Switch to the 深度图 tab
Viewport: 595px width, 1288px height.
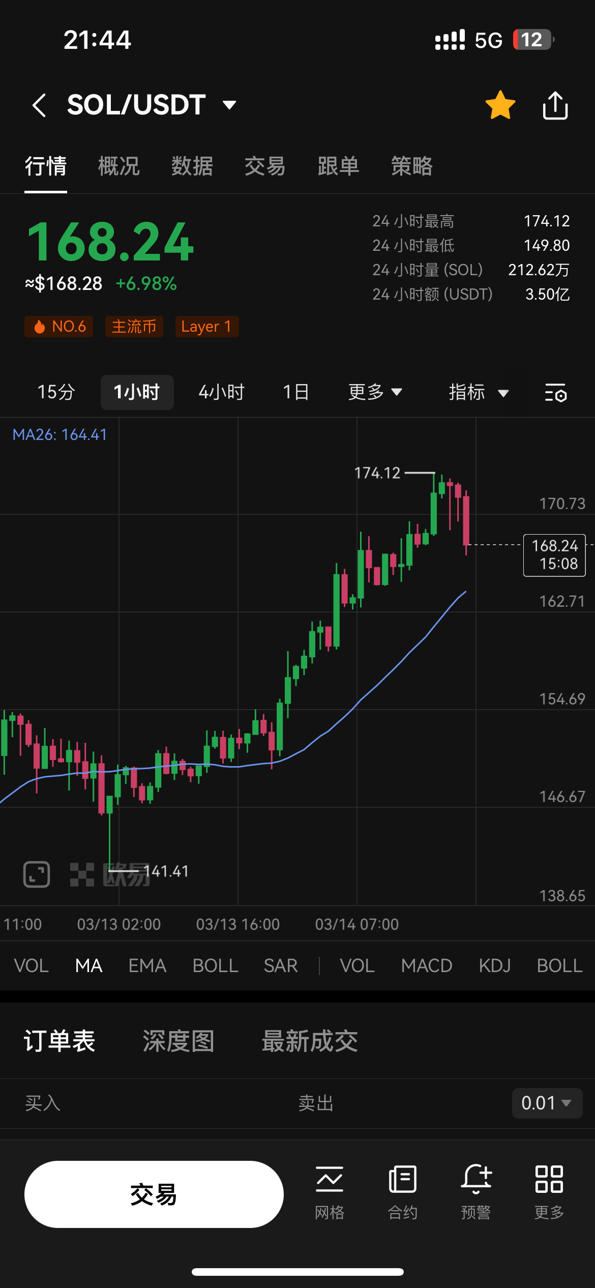coord(178,1041)
